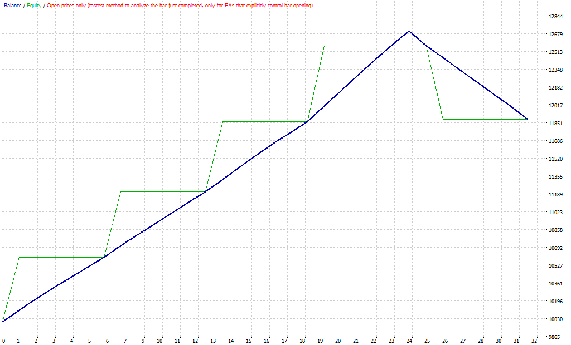Click the green Equity legend label
The width and height of the screenshot is (571, 345).
34,6
